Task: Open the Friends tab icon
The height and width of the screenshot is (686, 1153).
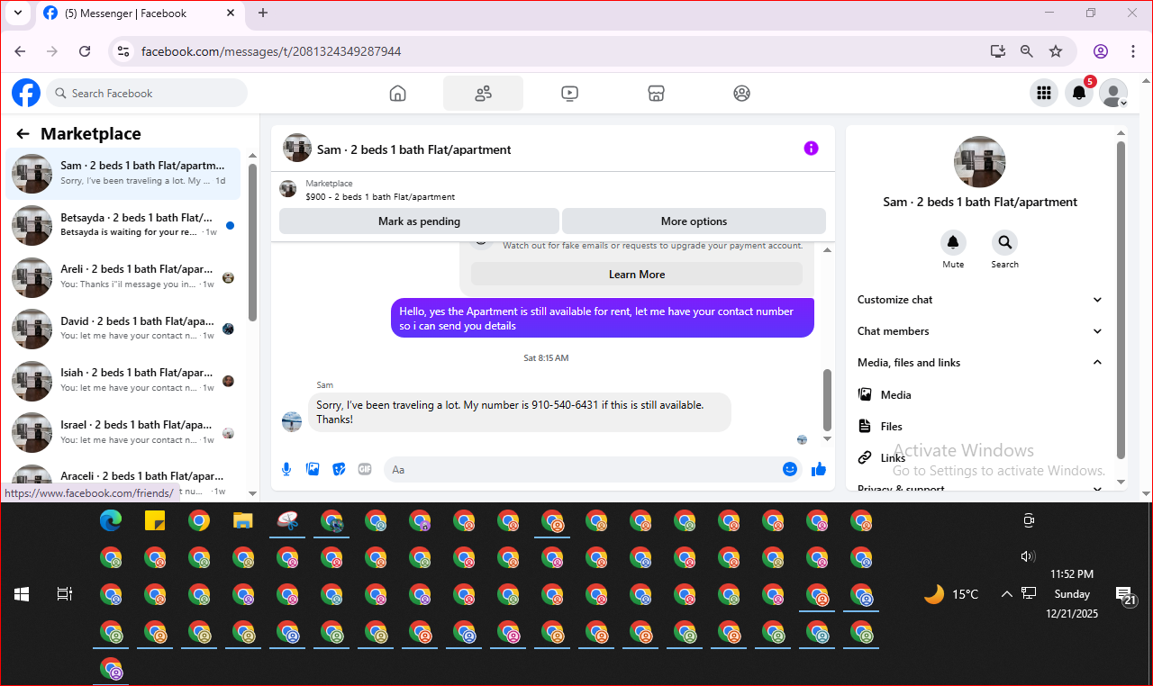Action: [x=483, y=93]
